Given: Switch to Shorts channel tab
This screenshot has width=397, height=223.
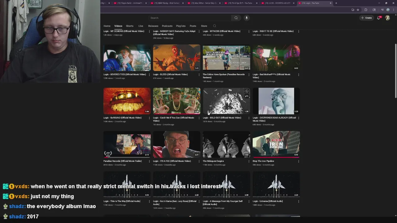Looking at the screenshot, I should (130, 26).
